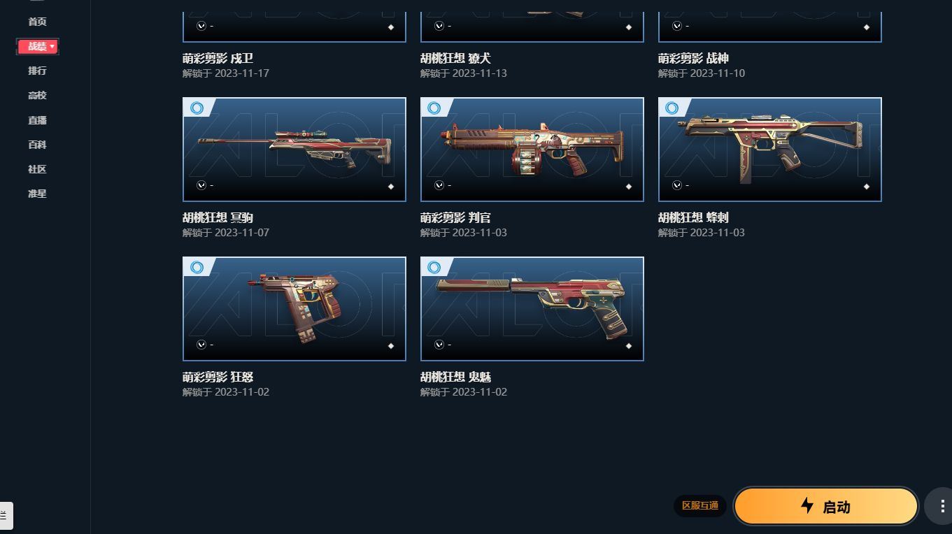Click the Valorant points icon on 胡桃狂想 蜂刺 card
The image size is (952, 534).
coord(676,185)
